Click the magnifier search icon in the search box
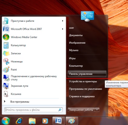This screenshot has width=128, height=125. (x=60, y=110)
